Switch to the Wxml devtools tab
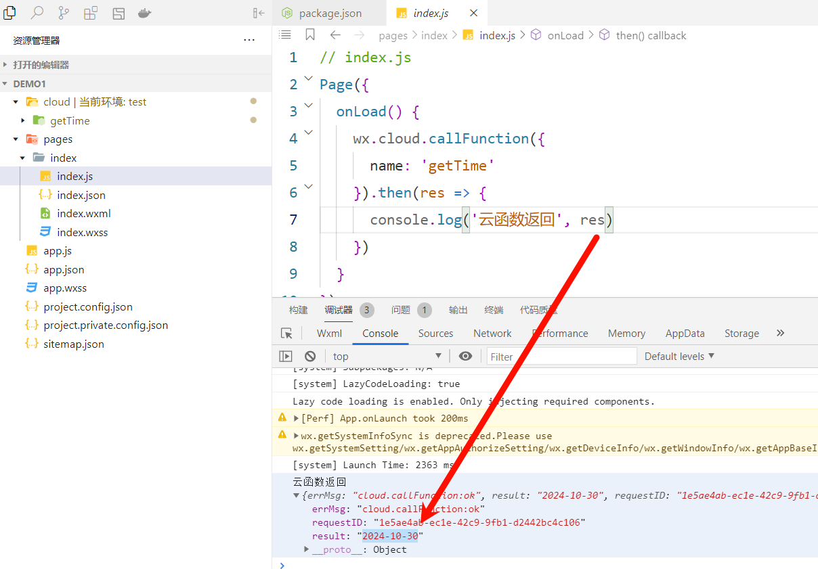The width and height of the screenshot is (818, 569). pos(329,334)
